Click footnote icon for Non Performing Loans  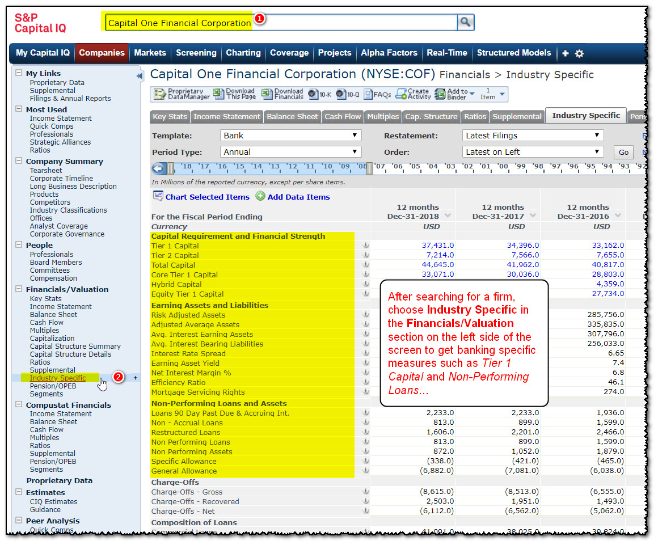pyautogui.click(x=366, y=442)
